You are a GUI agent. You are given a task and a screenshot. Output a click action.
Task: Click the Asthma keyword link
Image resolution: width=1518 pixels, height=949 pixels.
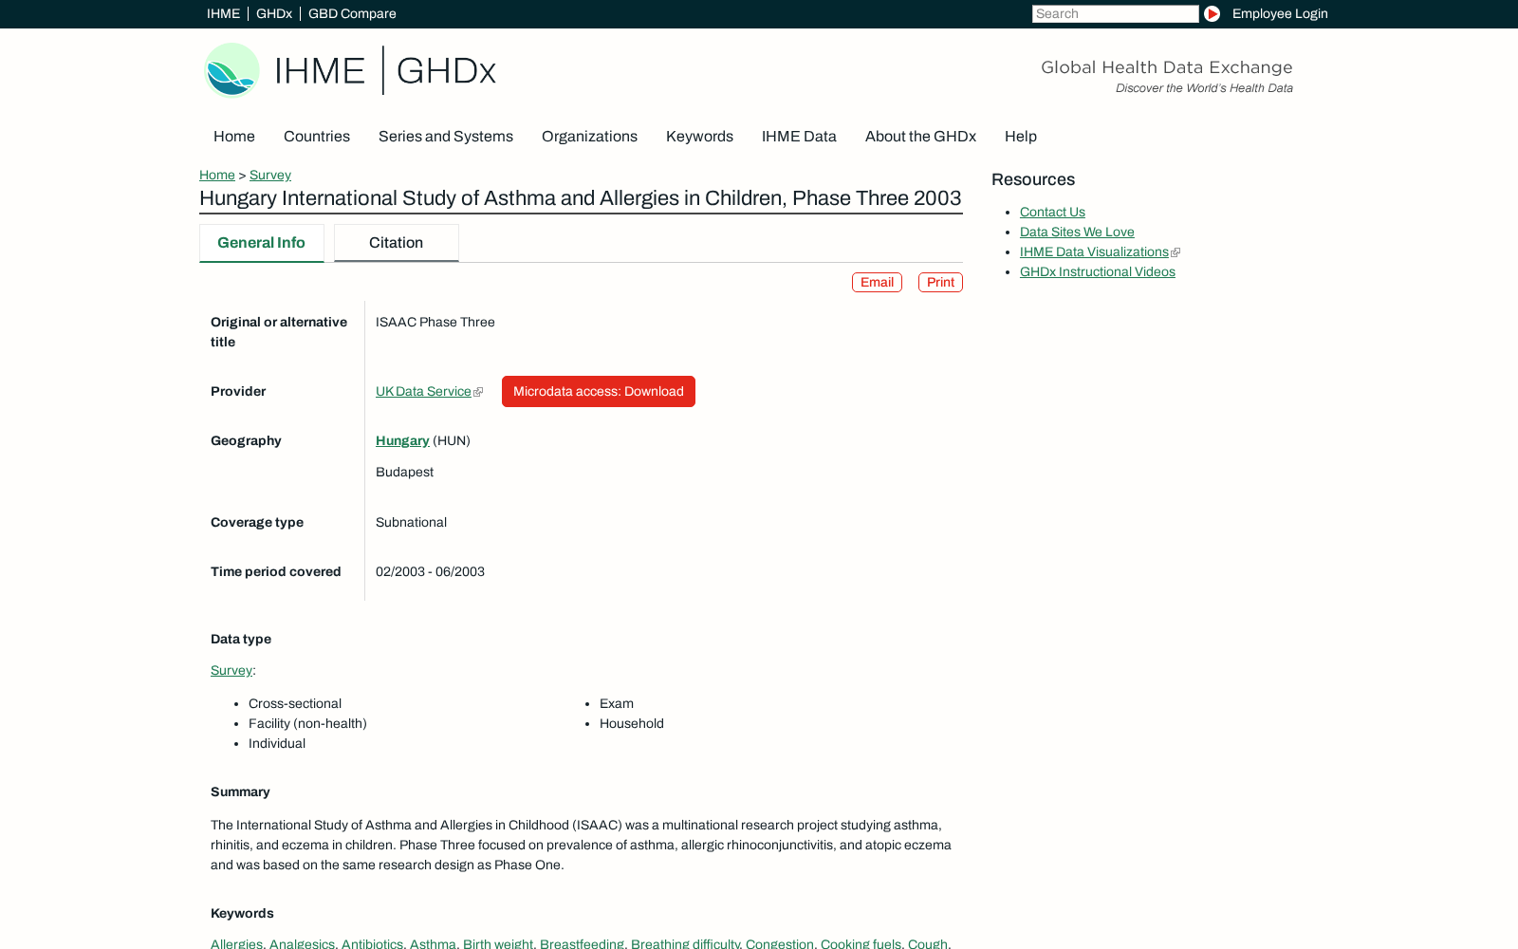(433, 943)
